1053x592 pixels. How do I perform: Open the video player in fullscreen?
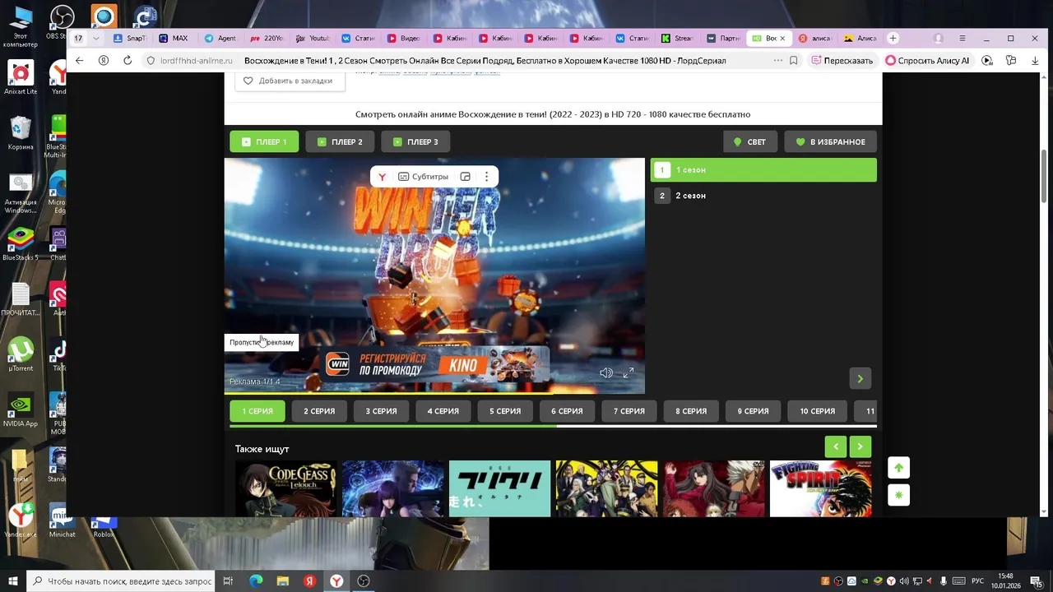[629, 372]
